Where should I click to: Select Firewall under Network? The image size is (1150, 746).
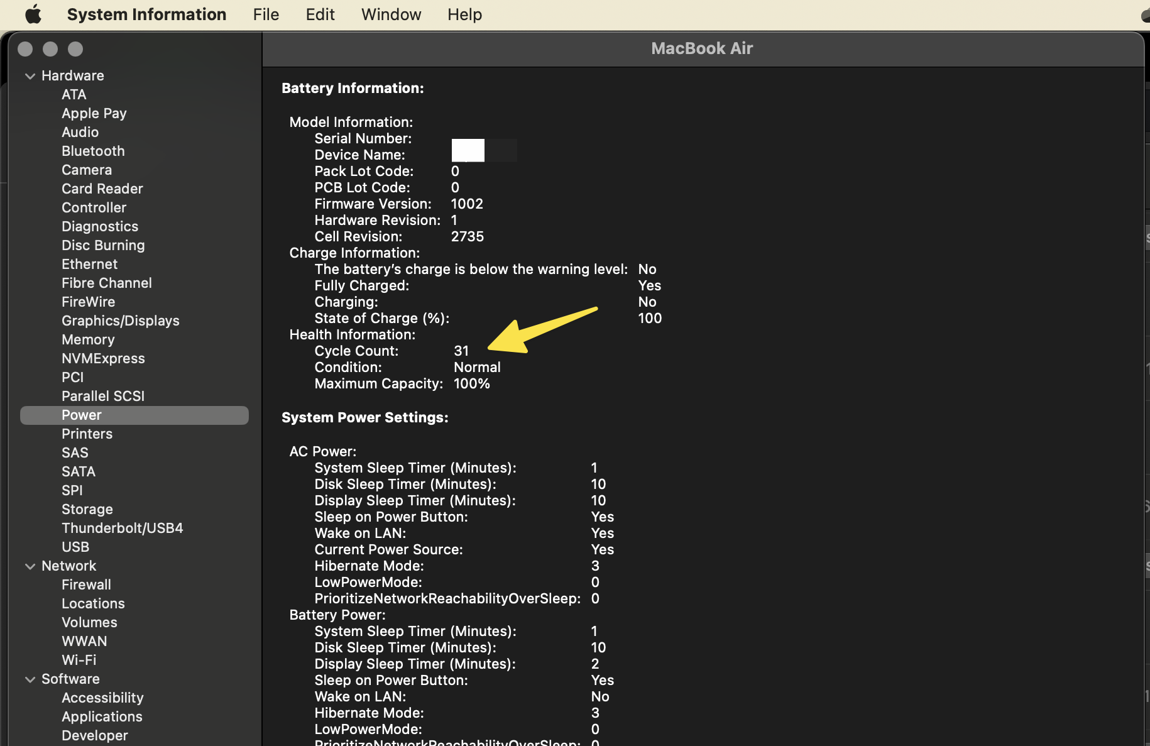(86, 584)
